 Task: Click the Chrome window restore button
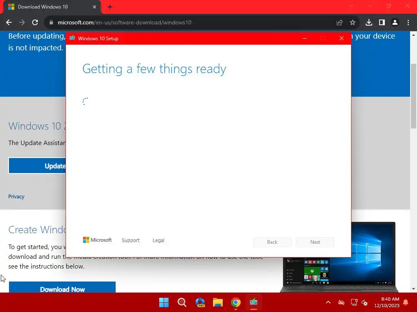[389, 6]
